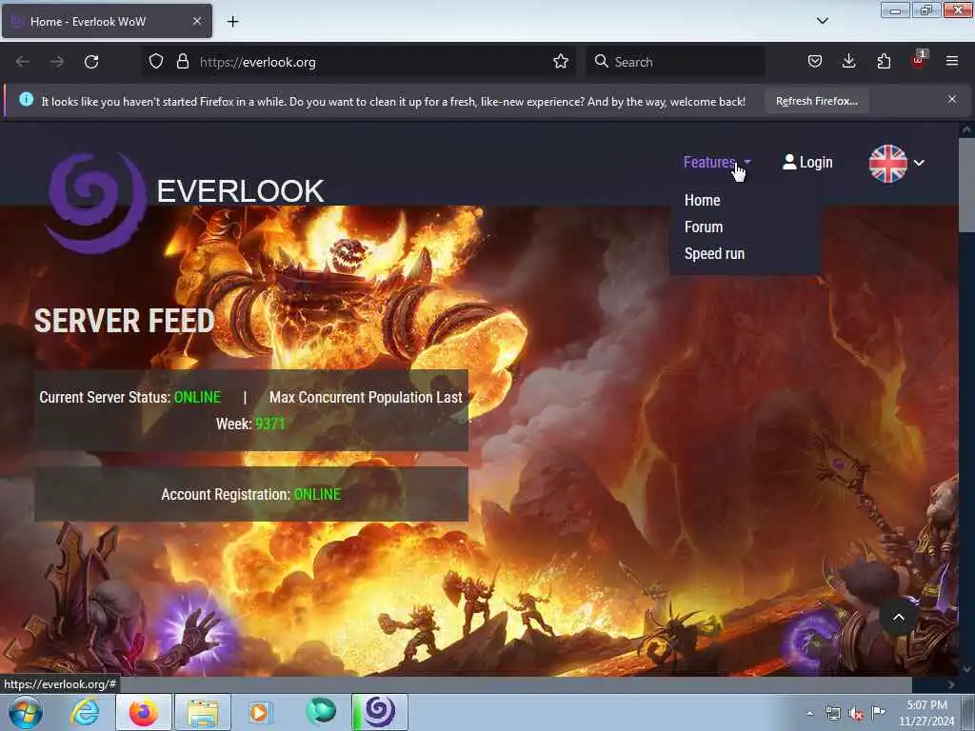Dismiss the Firefox refresh notification bar

(952, 99)
